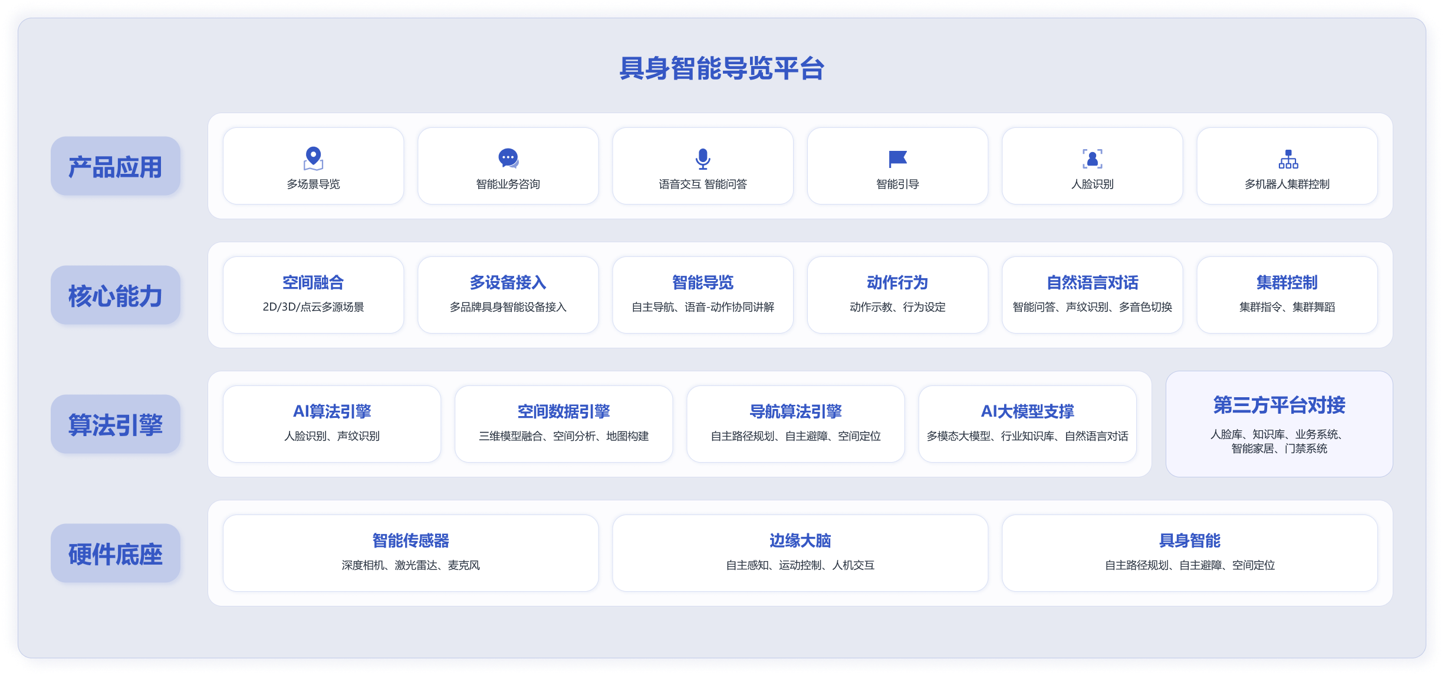Open the 第三方平台对接 panel
This screenshot has height=676, width=1444.
1279,424
